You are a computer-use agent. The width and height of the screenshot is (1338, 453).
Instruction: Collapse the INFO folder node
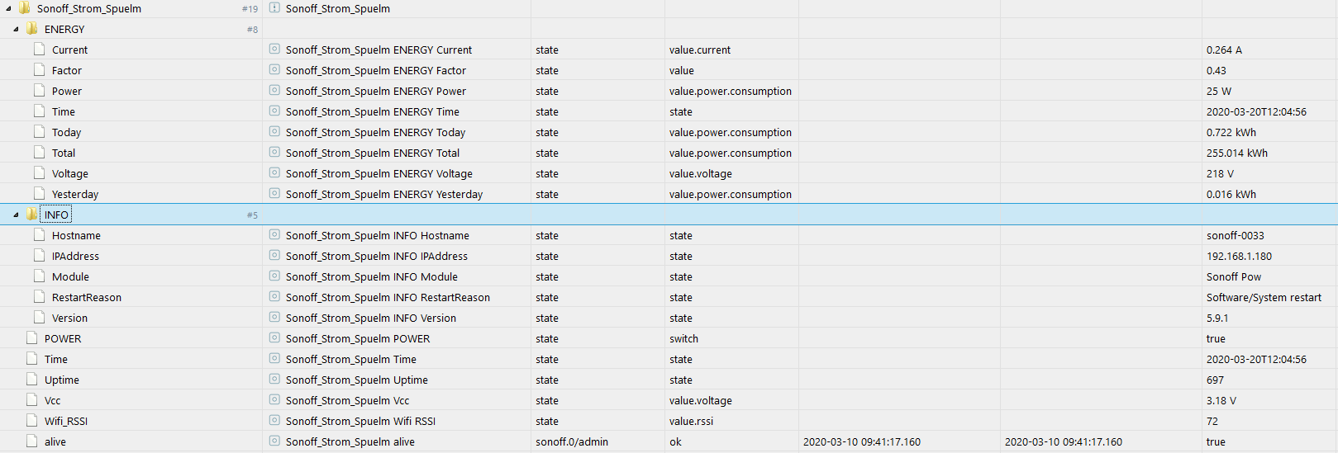16,215
